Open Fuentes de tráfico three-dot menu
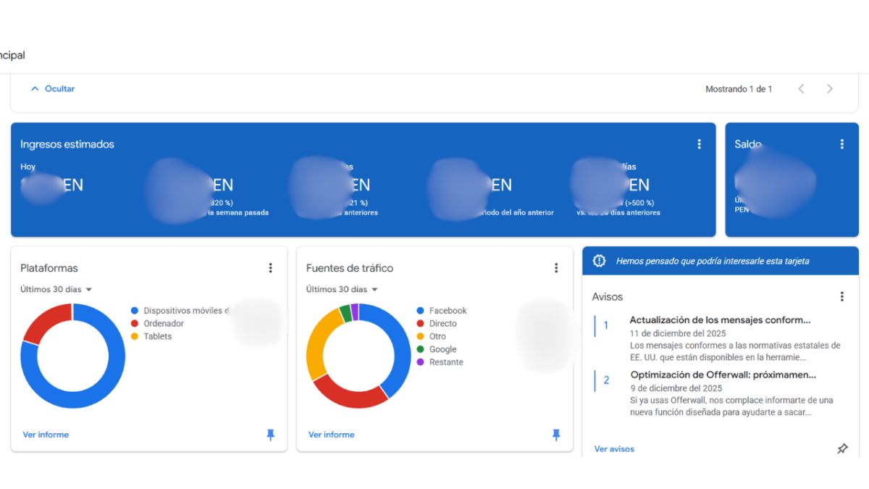This screenshot has width=869, height=489. (x=556, y=268)
